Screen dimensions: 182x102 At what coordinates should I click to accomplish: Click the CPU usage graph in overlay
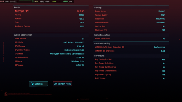[57, 1]
